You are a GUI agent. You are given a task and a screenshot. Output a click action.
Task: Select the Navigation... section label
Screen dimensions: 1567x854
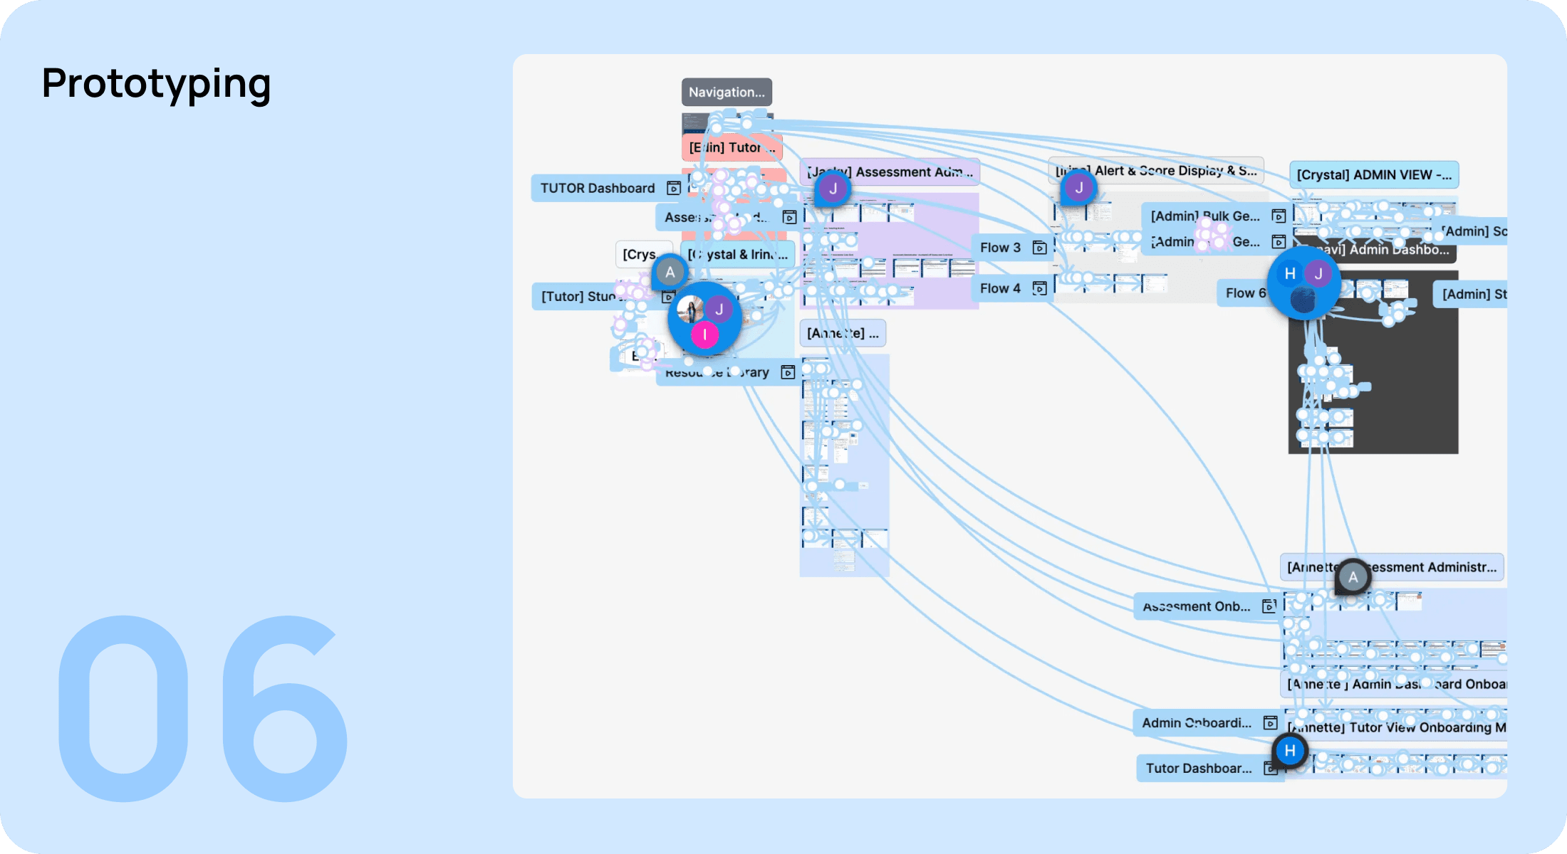727,92
